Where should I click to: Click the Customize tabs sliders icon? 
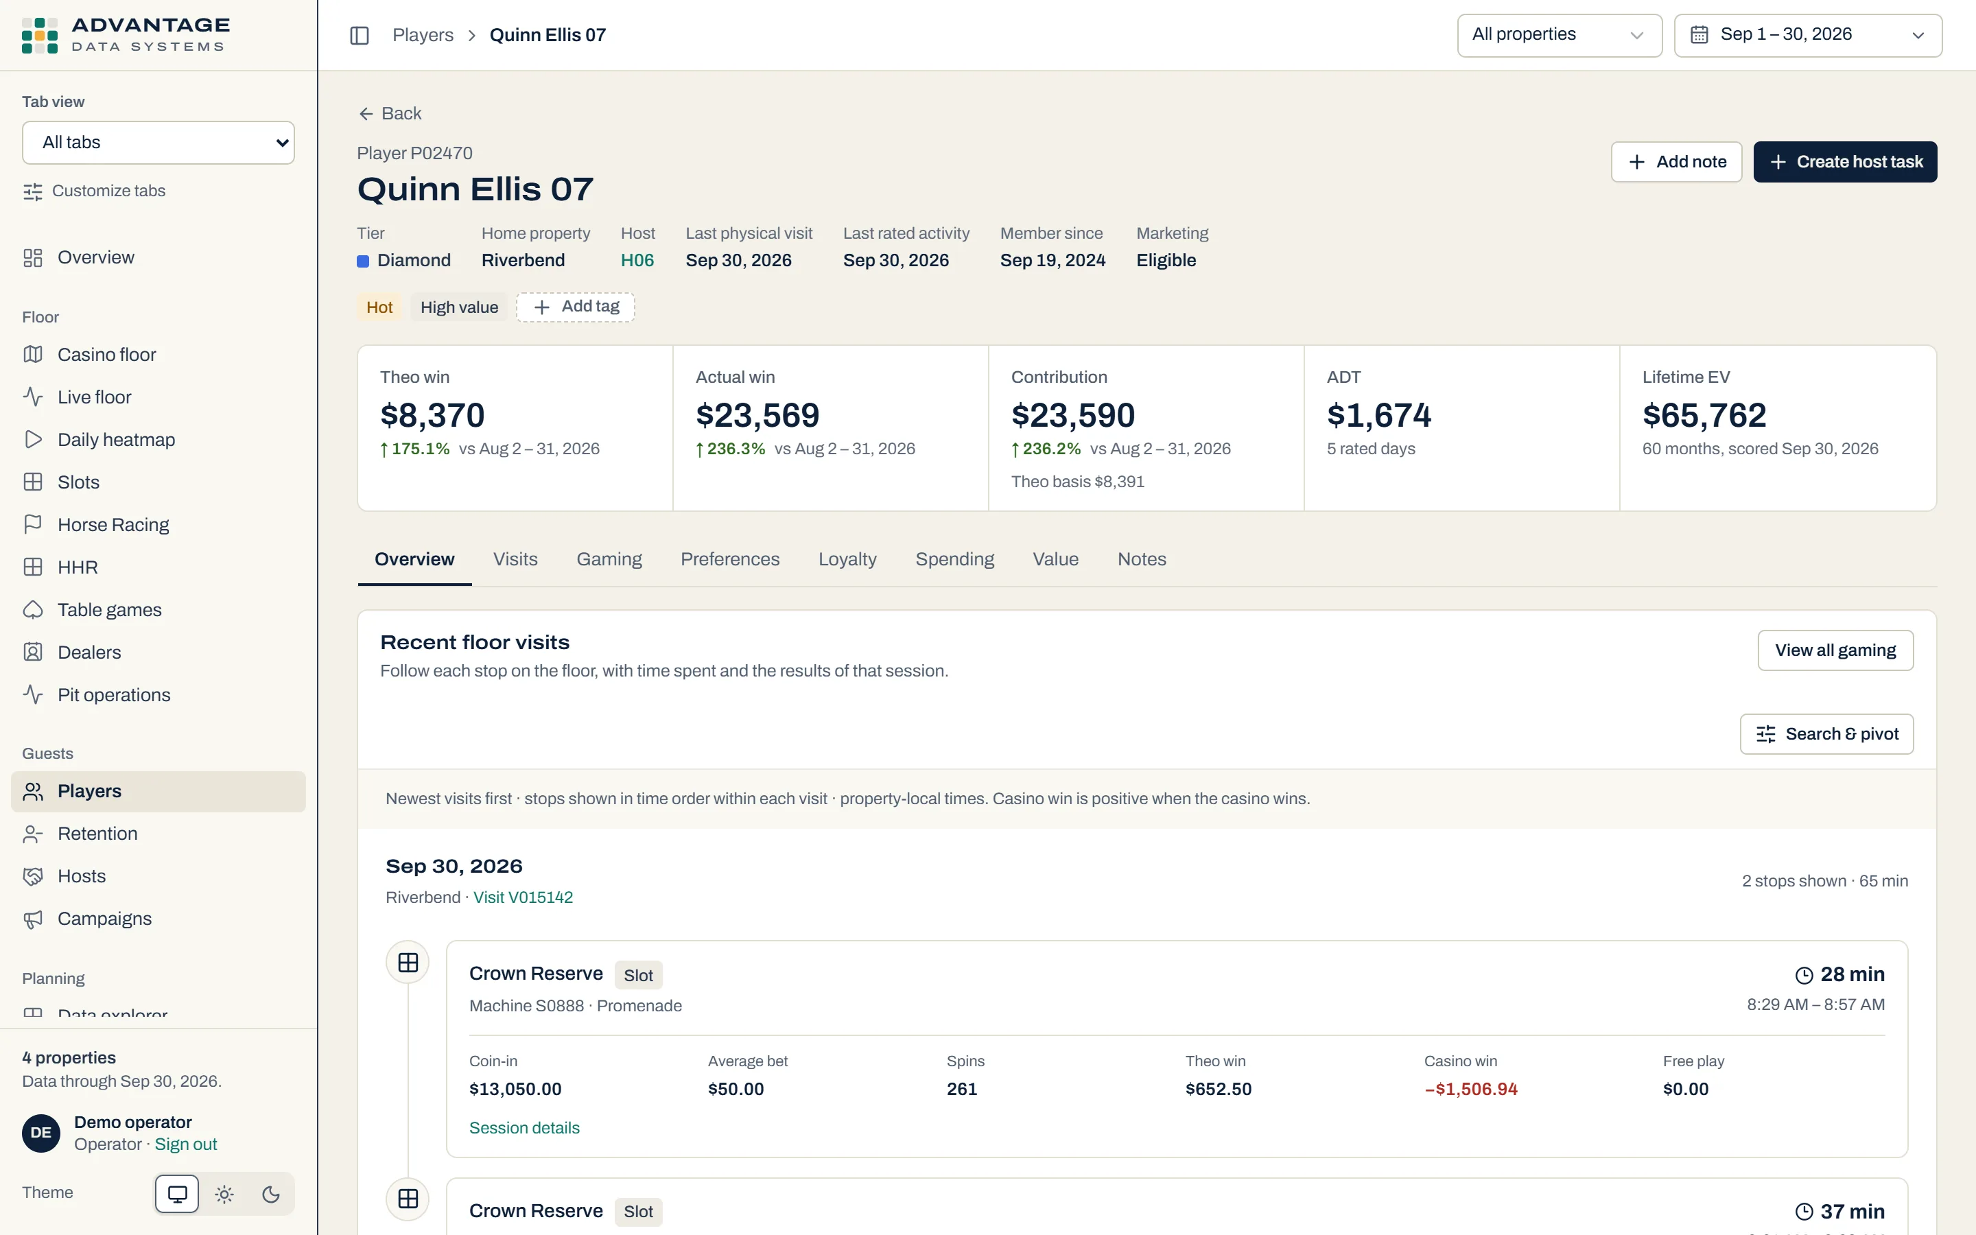pos(33,191)
